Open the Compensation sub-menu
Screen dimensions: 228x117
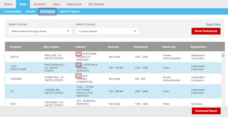(x=13, y=11)
